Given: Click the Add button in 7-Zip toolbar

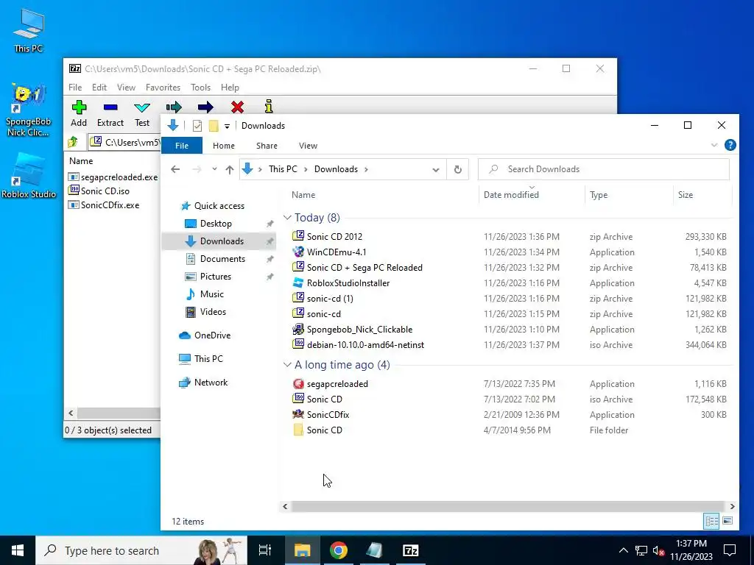Looking at the screenshot, I should coord(79,113).
